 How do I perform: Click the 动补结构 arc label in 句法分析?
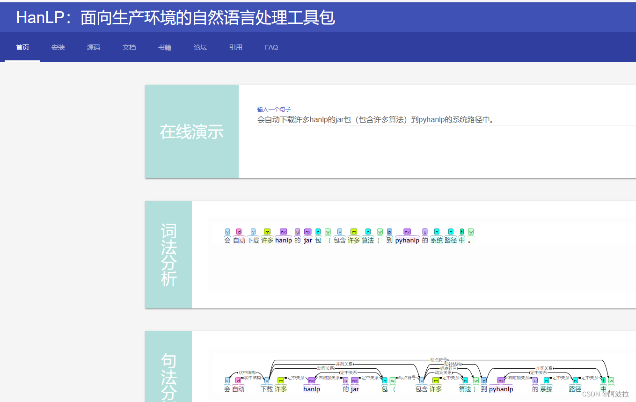click(x=453, y=364)
